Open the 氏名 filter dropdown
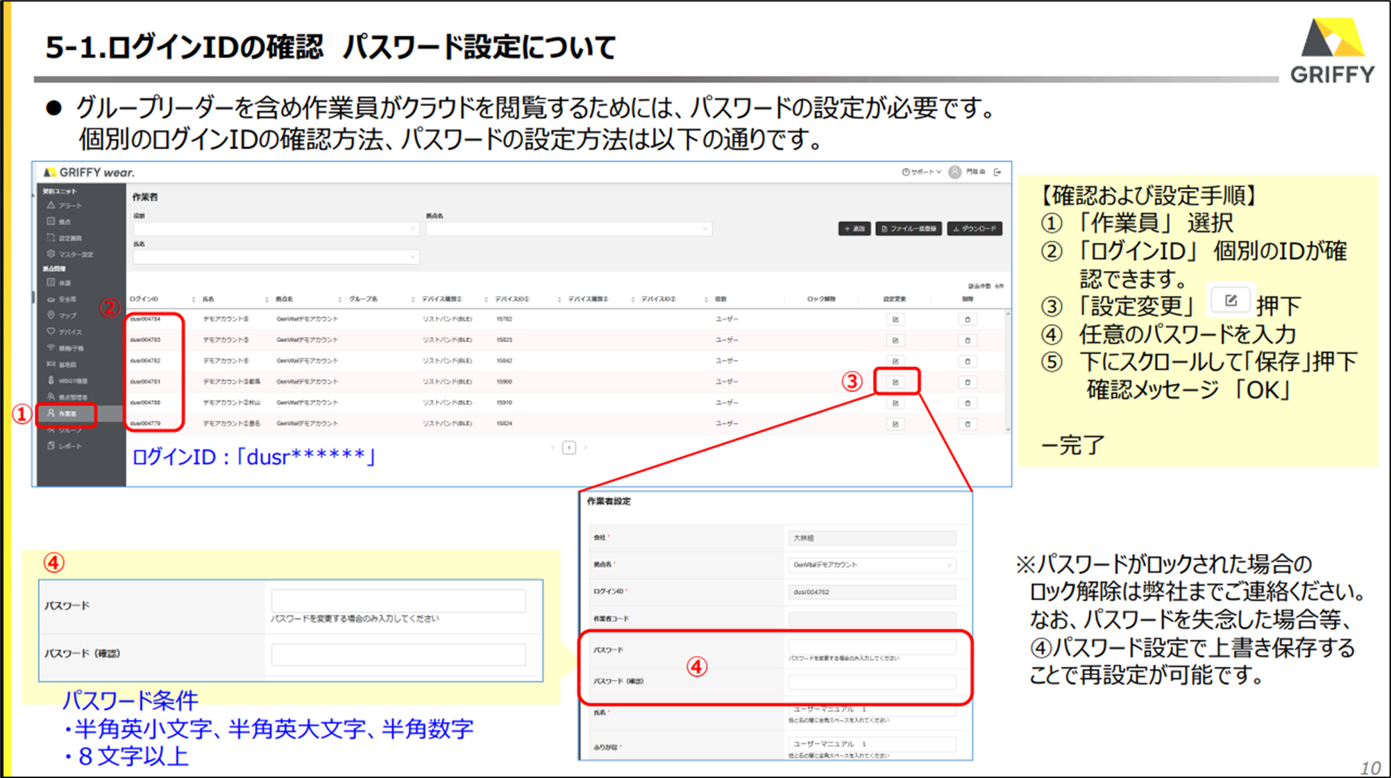The height and width of the screenshot is (778, 1391). 275,257
